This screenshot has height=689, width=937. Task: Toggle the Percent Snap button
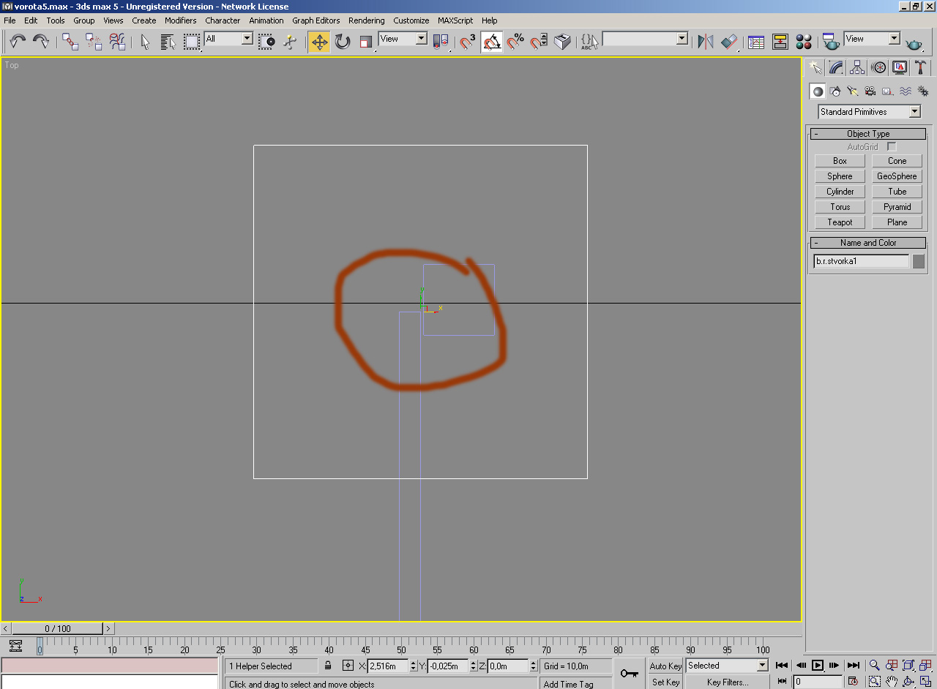click(515, 42)
